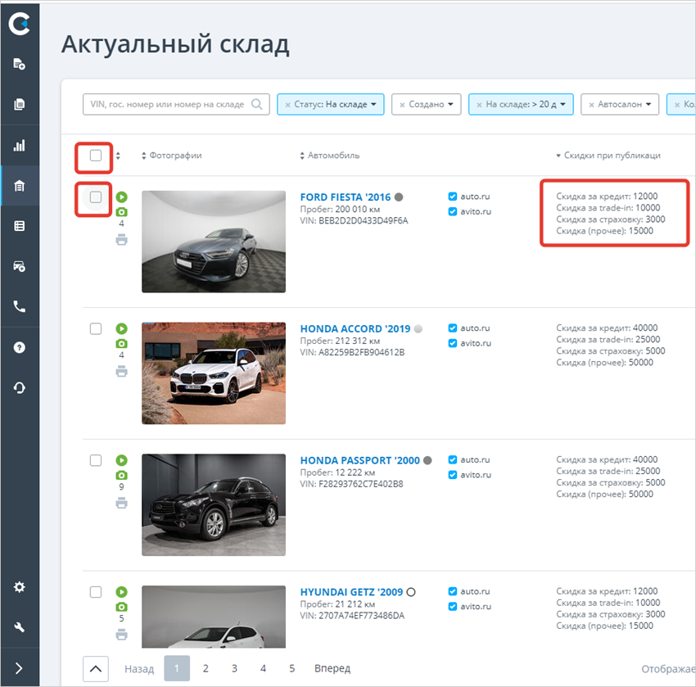Screen dimensions: 696x687
Task: Click the grey color dot beside Ford Fiesta
Action: [x=399, y=197]
